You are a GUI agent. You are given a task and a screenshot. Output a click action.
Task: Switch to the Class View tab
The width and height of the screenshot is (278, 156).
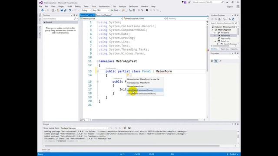(234, 49)
